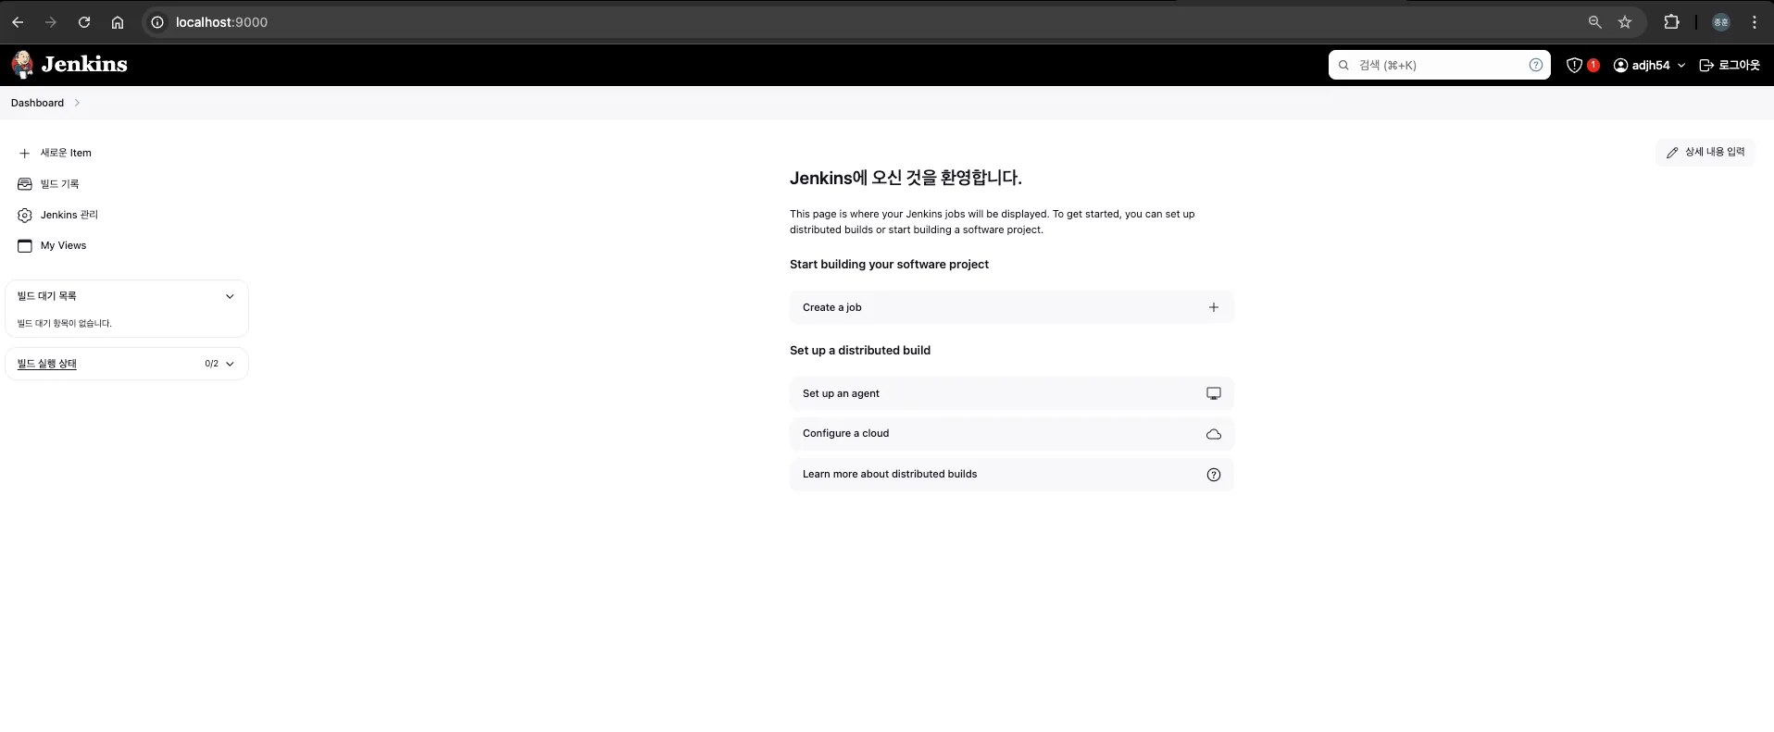Click the 빌드 실행 상태 link
This screenshot has height=732, width=1774.
pos(47,364)
